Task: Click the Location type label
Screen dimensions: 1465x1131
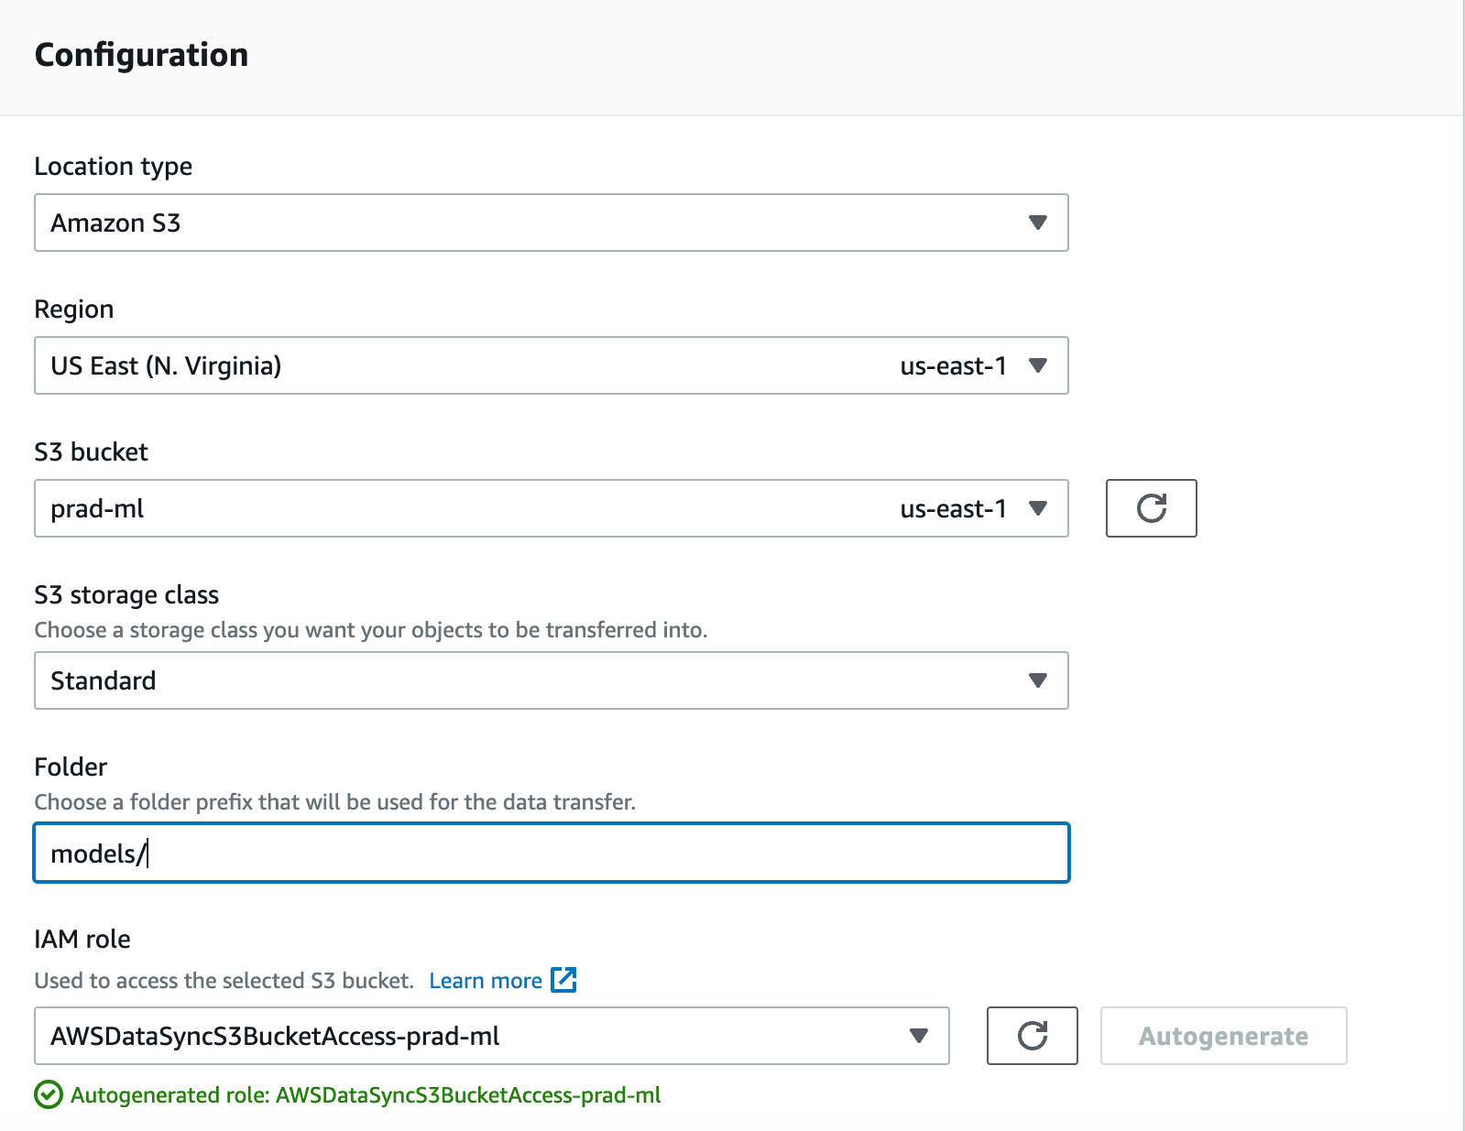Action: tap(114, 167)
